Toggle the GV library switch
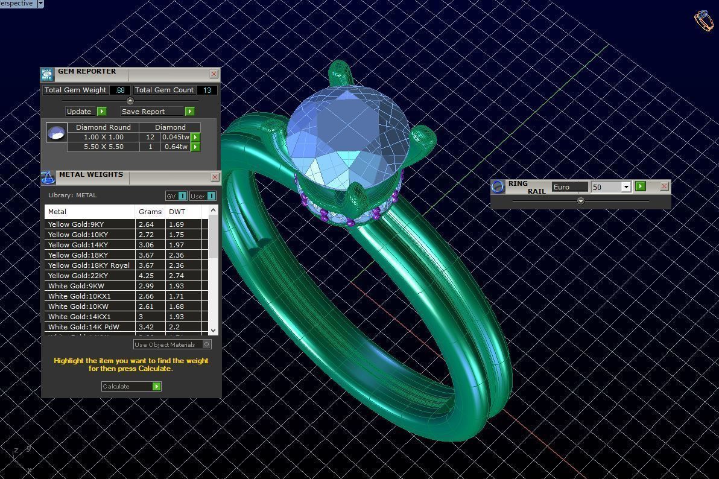The height and width of the screenshot is (479, 719). [x=182, y=196]
